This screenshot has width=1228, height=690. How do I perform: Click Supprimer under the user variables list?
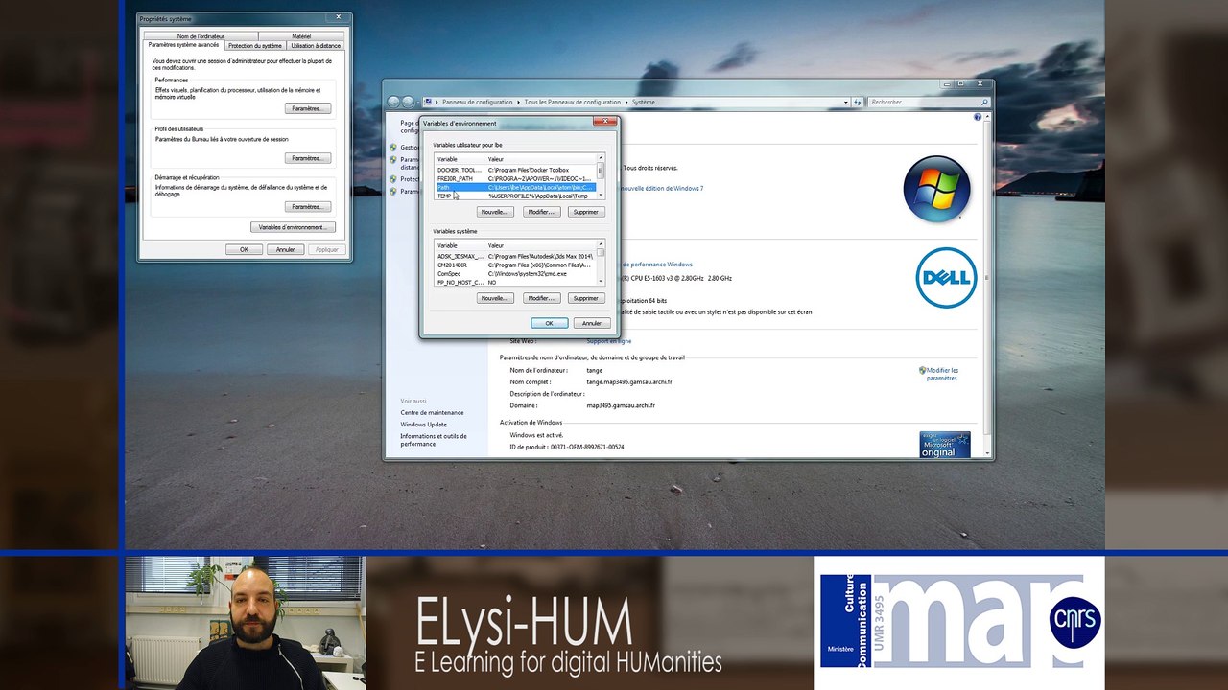pyautogui.click(x=585, y=212)
